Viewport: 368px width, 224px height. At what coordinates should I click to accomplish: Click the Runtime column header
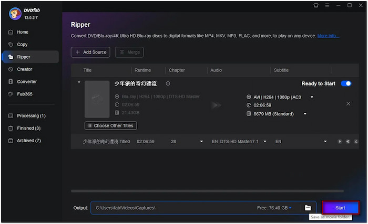tap(142, 70)
